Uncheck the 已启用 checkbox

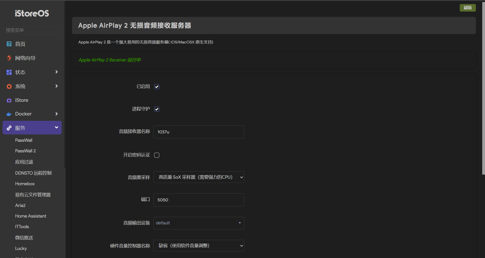(157, 87)
